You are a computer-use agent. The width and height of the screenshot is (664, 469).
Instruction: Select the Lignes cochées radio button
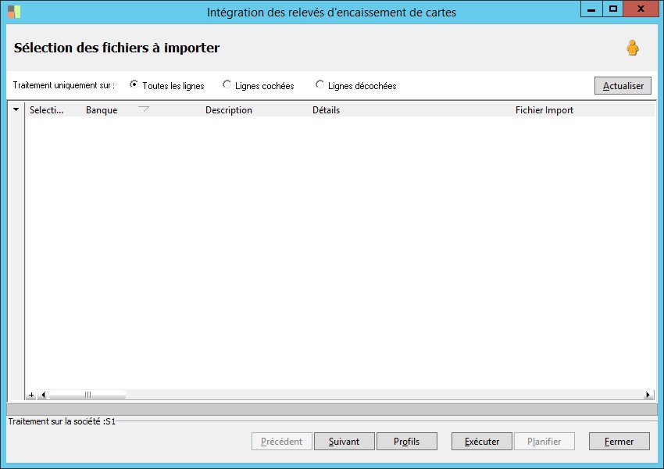[x=227, y=84]
